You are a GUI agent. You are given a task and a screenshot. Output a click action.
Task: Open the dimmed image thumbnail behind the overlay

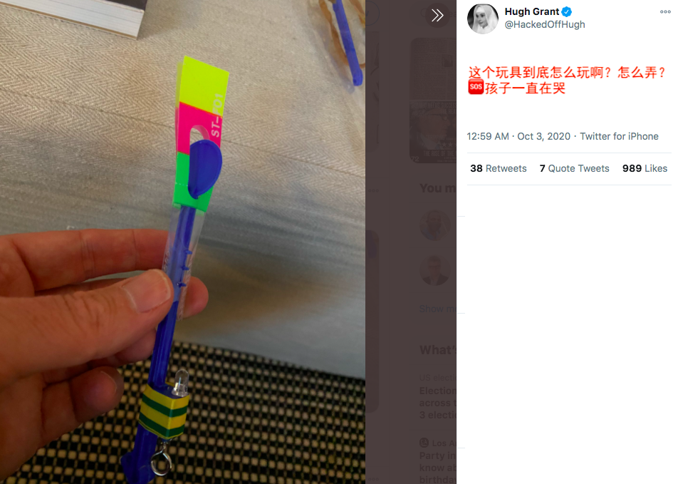[x=434, y=101]
